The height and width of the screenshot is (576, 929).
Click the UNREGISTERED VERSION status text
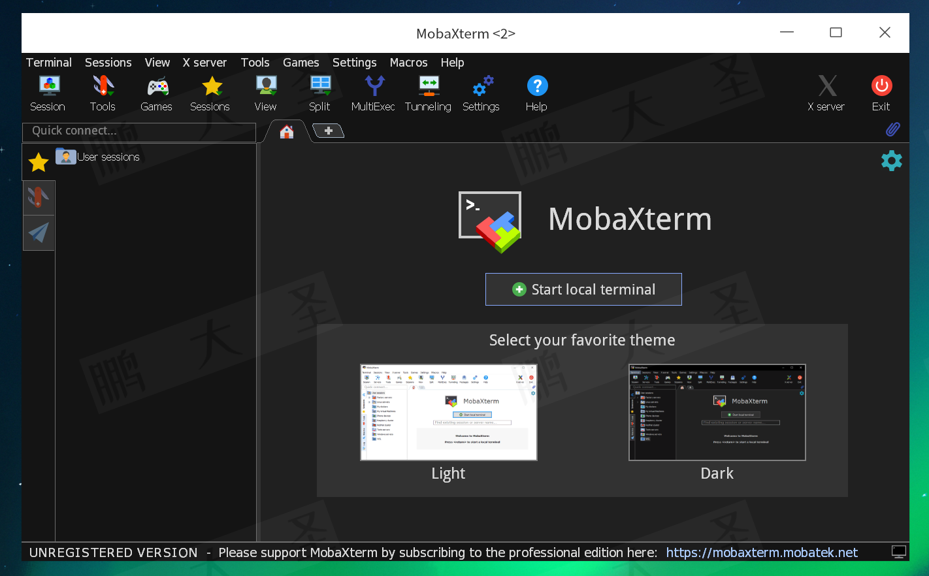pyautogui.click(x=114, y=552)
